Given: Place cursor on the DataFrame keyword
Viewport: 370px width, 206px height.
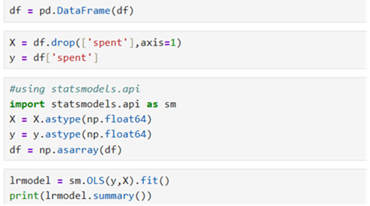Looking at the screenshot, I should (83, 11).
